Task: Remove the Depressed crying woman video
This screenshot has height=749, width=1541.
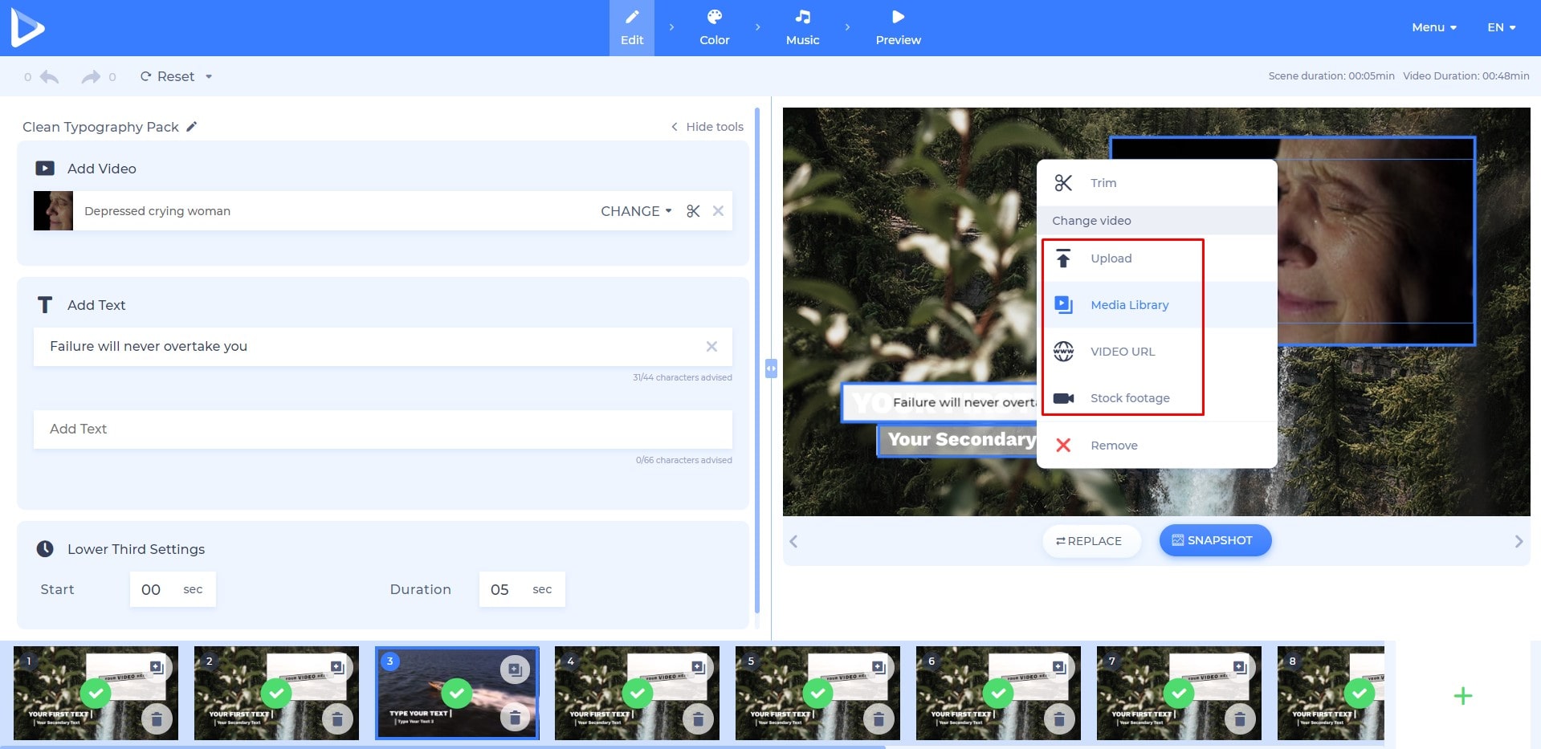Action: coord(718,211)
